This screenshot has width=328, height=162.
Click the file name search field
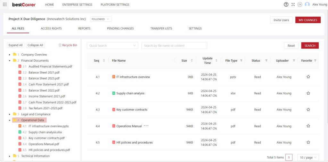tap(174, 45)
